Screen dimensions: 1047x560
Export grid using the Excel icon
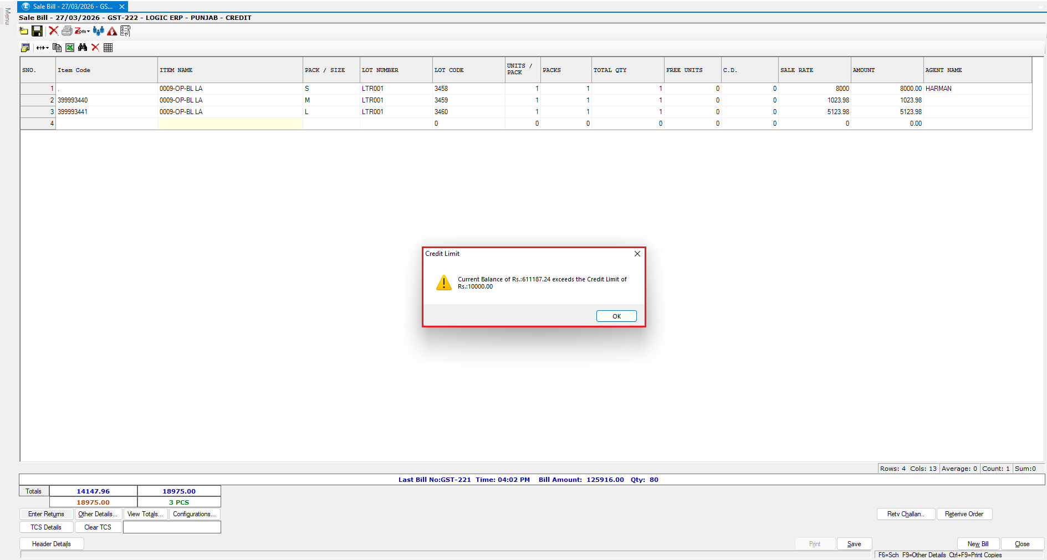coord(70,48)
